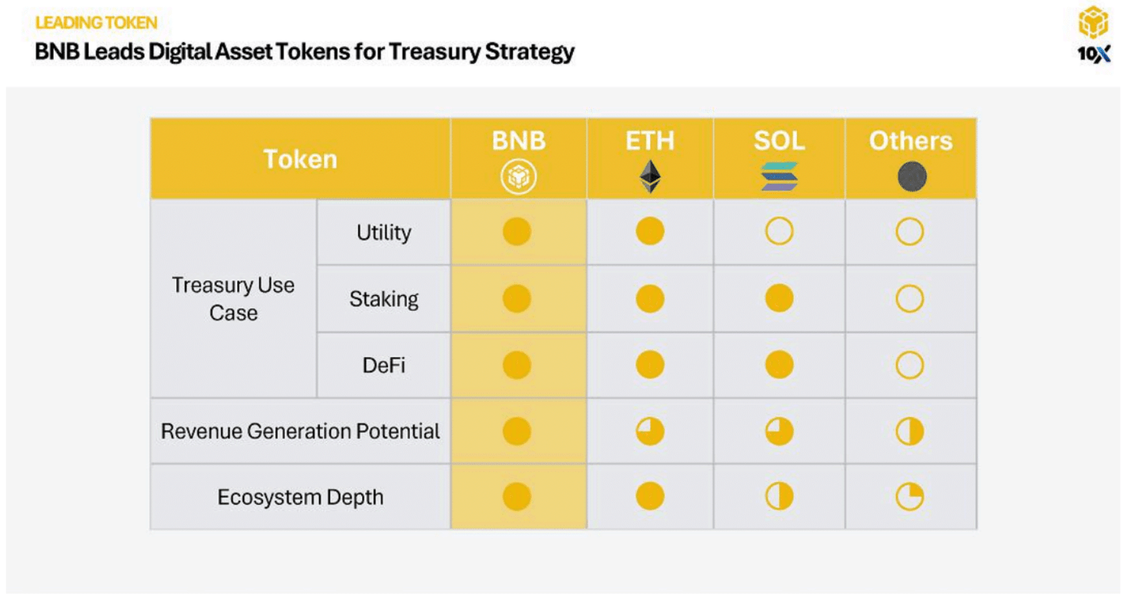The width and height of the screenshot is (1126, 594).
Task: Click the filled BNB Utility circle
Action: [517, 231]
